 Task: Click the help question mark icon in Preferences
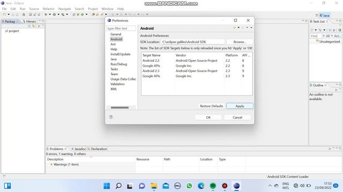coord(111,117)
